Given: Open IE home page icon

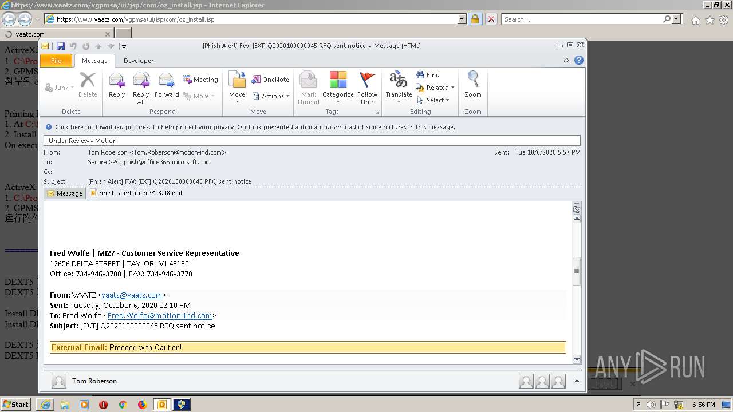Looking at the screenshot, I should 695,20.
